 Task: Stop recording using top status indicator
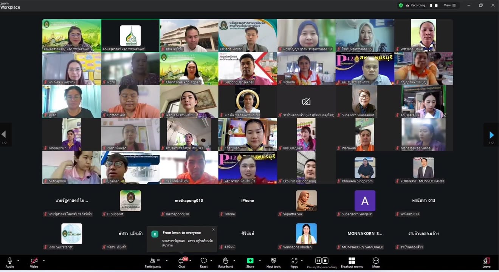click(436, 5)
